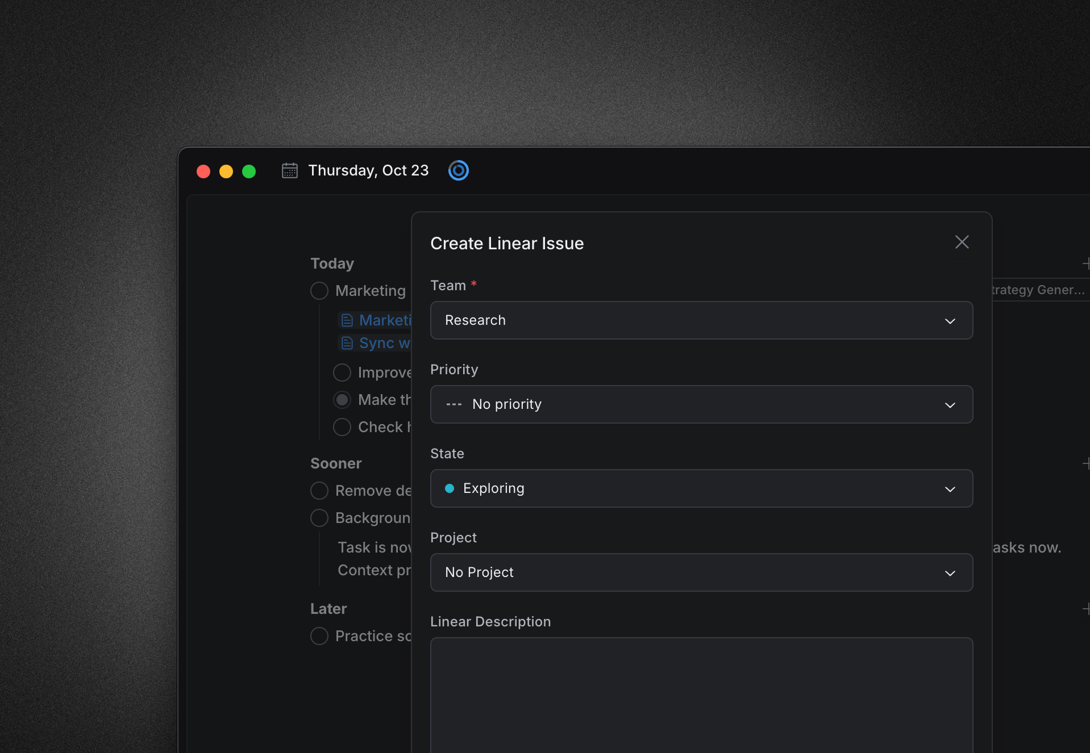
Task: Click the plus icon beside Later section
Action: coord(1085,609)
